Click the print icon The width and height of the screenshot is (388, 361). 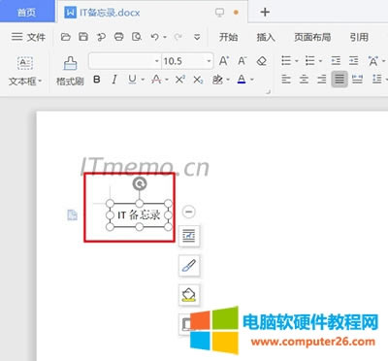[119, 37]
